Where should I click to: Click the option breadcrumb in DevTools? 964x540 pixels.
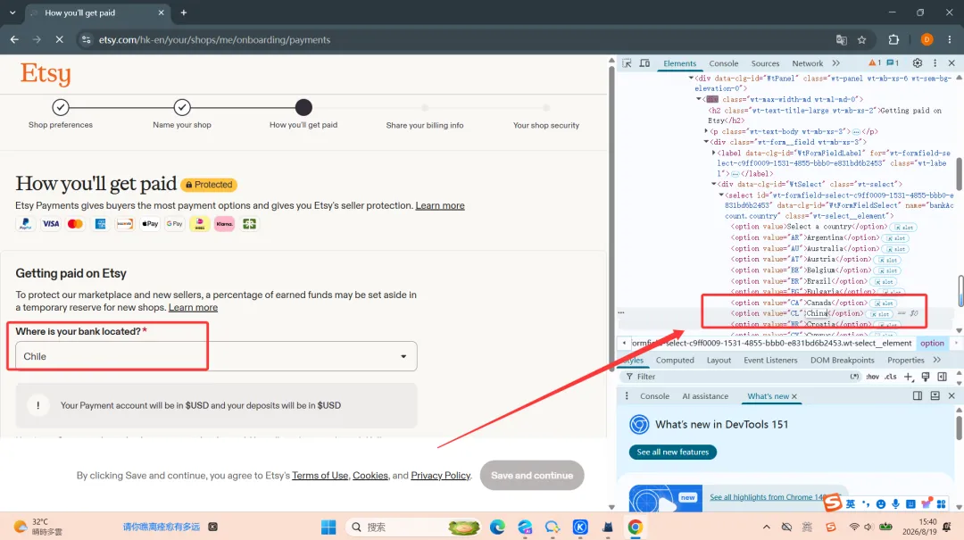click(932, 343)
